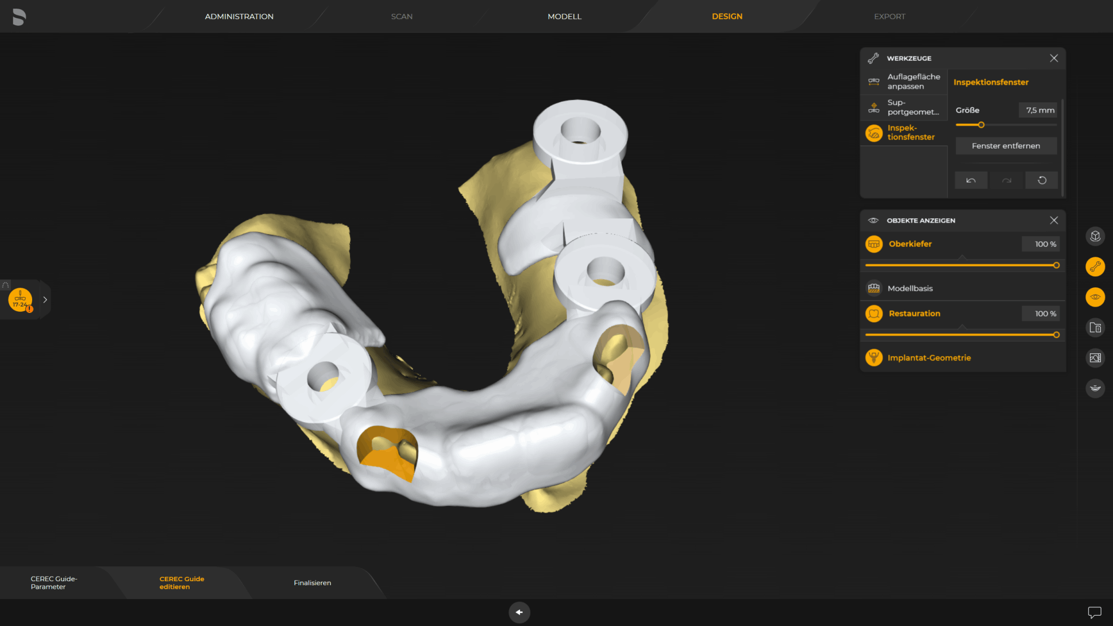1113x626 pixels.
Task: Adjust the Größe slider handle
Action: (981, 125)
